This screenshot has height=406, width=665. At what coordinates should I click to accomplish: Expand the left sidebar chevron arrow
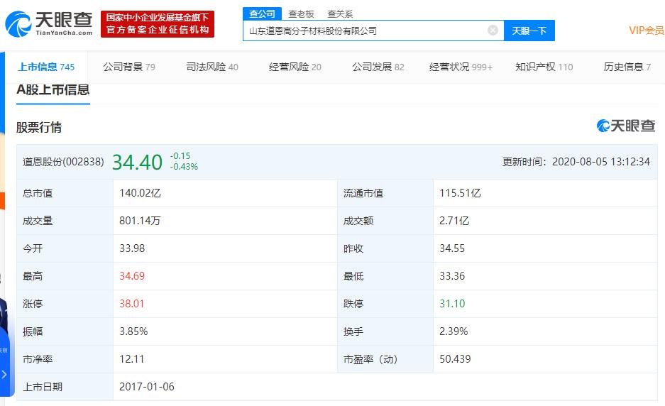pos(4,374)
